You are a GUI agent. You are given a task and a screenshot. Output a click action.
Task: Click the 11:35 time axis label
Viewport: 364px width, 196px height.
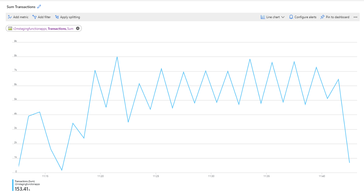pyautogui.click(x=267, y=176)
